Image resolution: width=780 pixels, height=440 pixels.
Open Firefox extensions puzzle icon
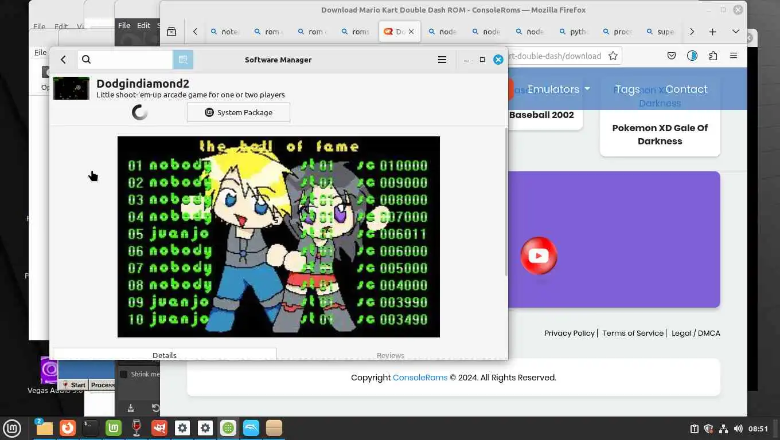click(x=713, y=56)
